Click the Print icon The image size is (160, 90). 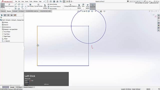tap(57, 1)
